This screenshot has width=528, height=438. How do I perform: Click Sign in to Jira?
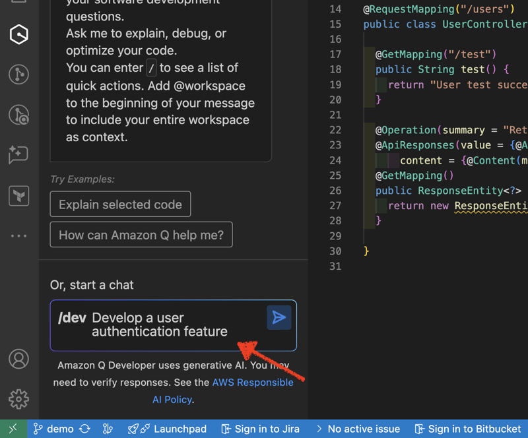pos(260,429)
